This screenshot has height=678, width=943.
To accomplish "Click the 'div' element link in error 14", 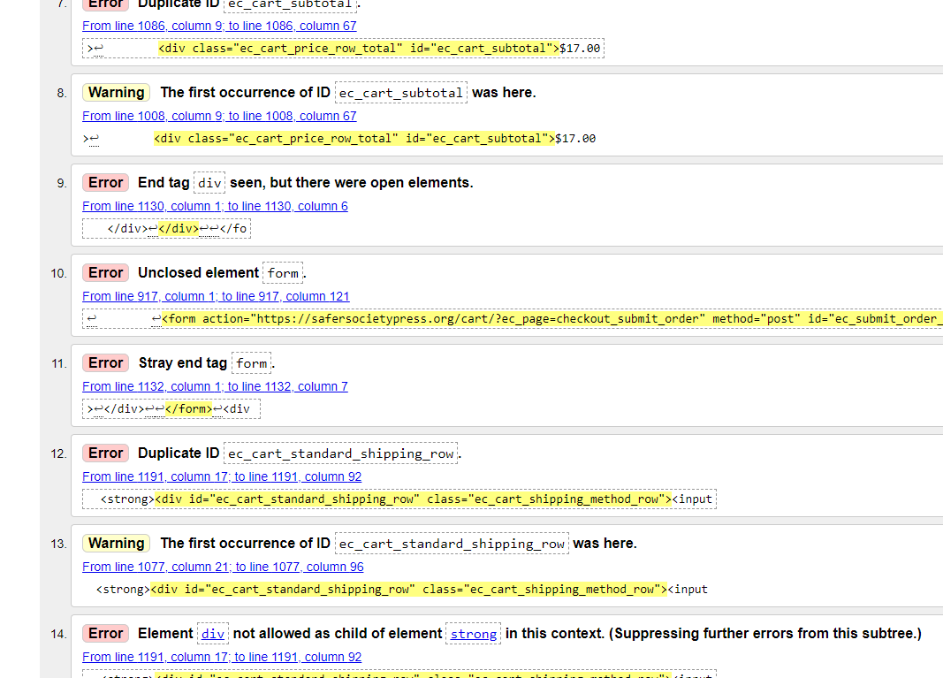I will click(213, 634).
